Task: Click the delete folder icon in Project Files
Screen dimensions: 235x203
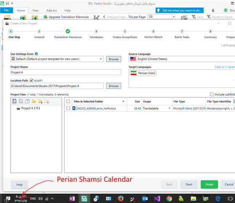Action: [x=46, y=101]
